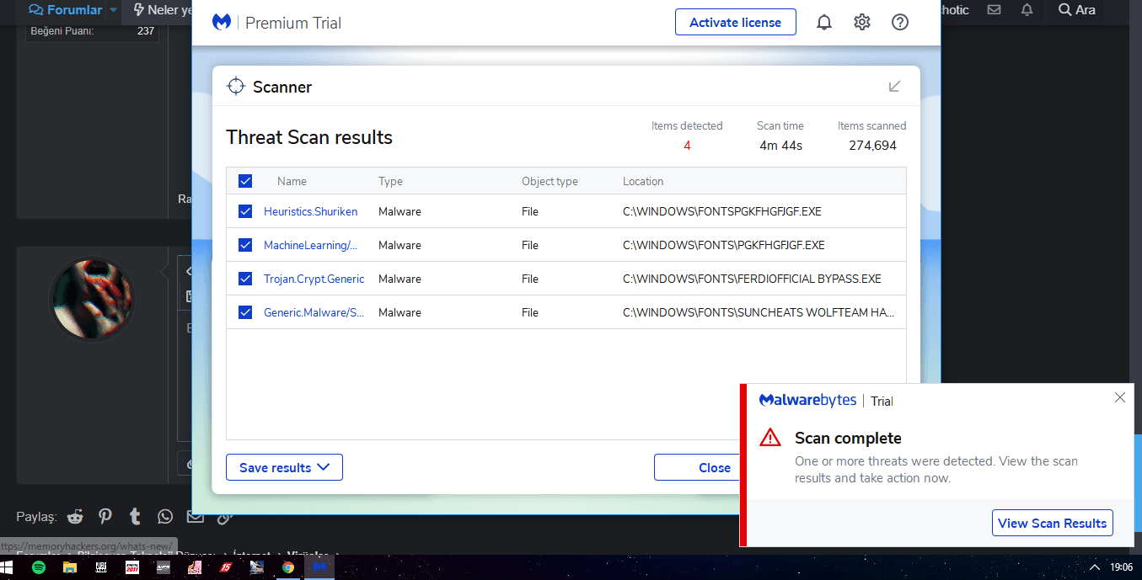Screen dimensions: 1142x580
Task: Open Malwarebytes taskbar icon
Action: pos(319,567)
